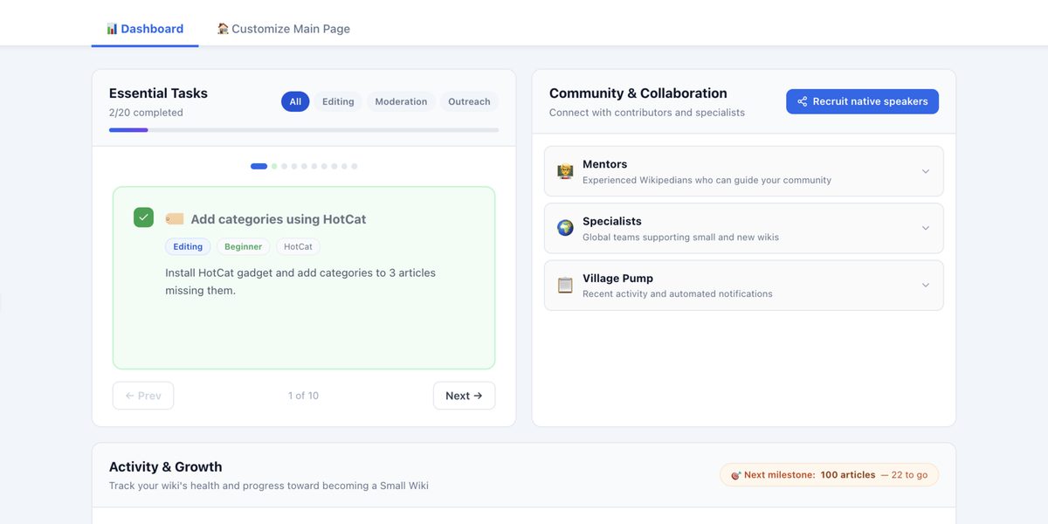Expand the Specialists section chevron

926,228
